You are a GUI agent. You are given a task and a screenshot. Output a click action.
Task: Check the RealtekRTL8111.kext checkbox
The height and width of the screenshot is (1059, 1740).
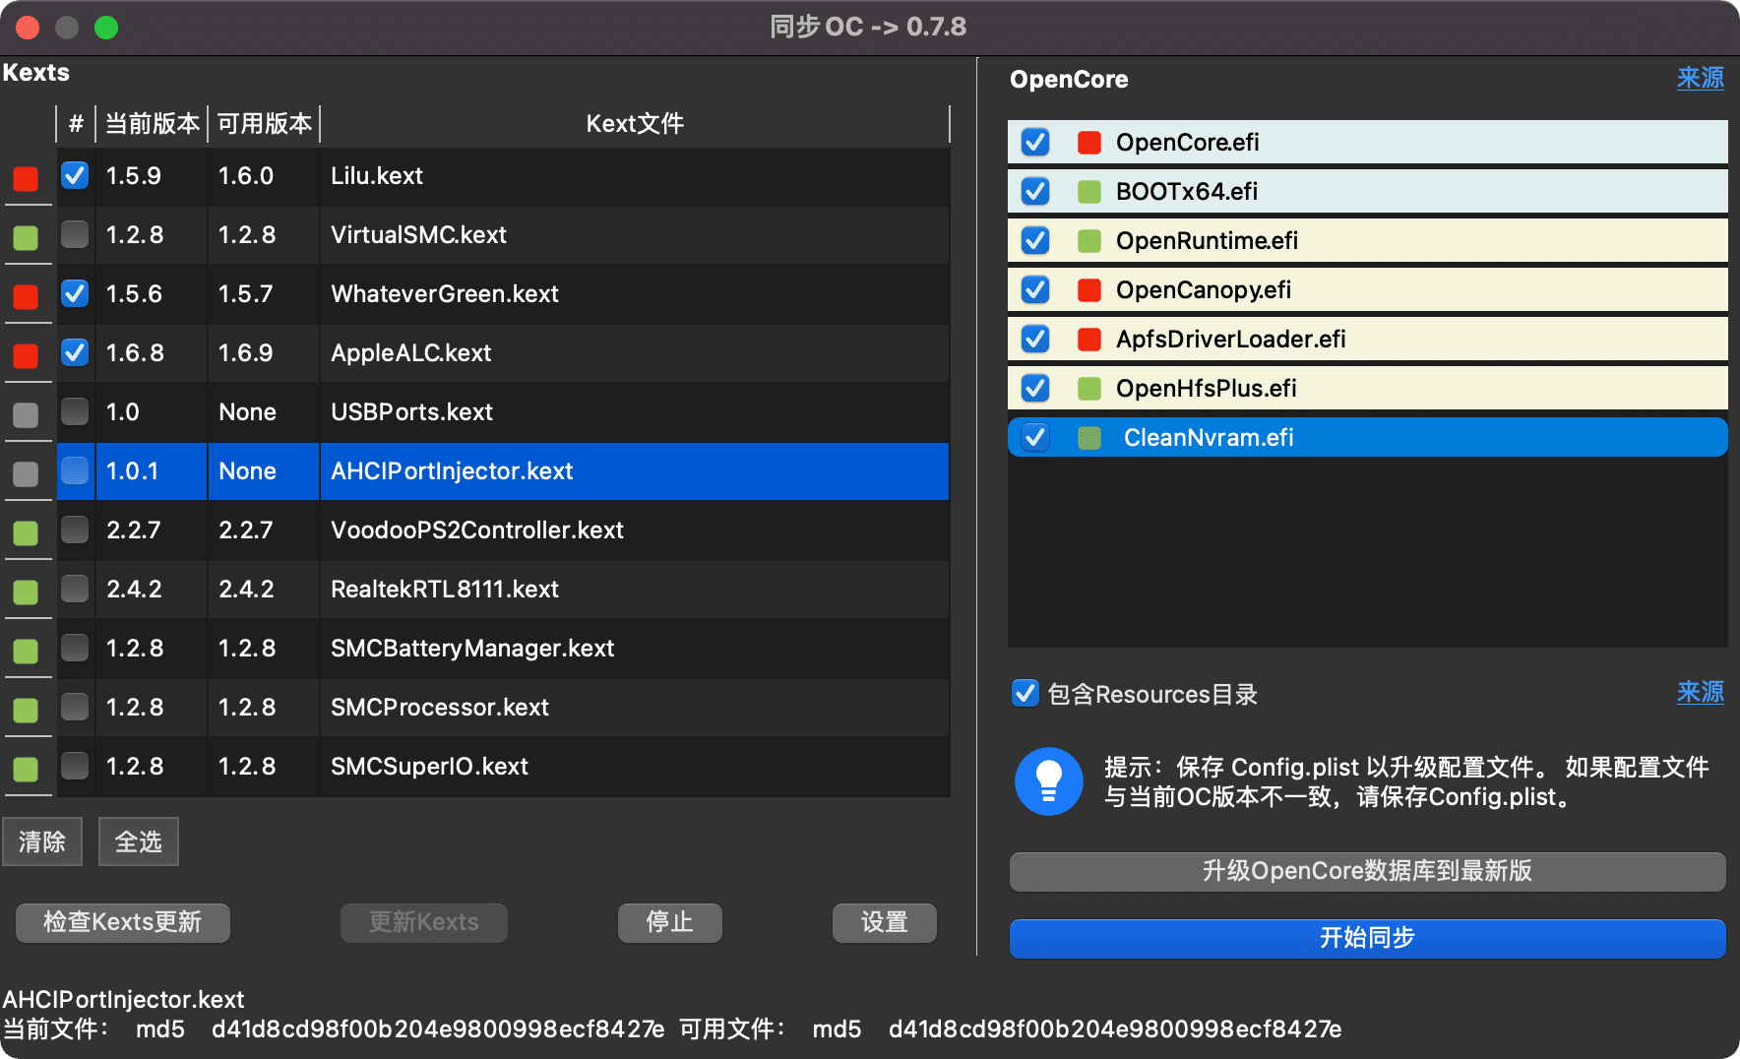coord(75,589)
